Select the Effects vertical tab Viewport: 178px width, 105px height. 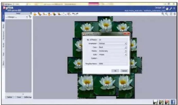(3, 63)
